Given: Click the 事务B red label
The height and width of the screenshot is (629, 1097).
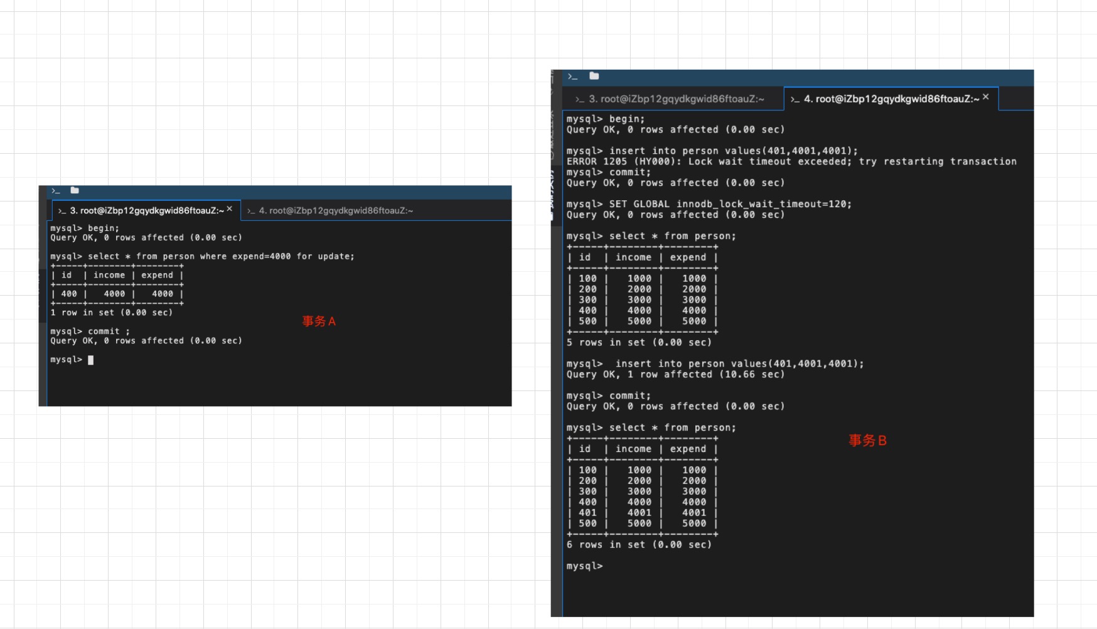Looking at the screenshot, I should [867, 441].
